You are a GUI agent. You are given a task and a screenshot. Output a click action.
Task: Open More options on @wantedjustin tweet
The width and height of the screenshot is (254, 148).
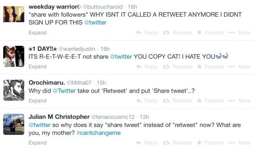(x=239, y=67)
